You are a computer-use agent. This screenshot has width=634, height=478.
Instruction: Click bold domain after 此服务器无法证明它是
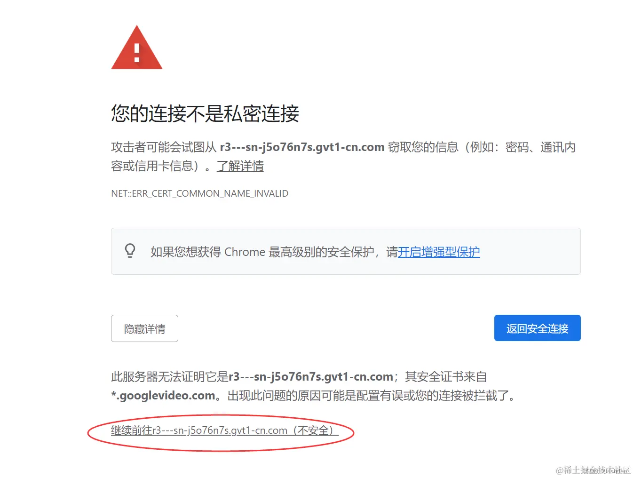[x=311, y=377]
